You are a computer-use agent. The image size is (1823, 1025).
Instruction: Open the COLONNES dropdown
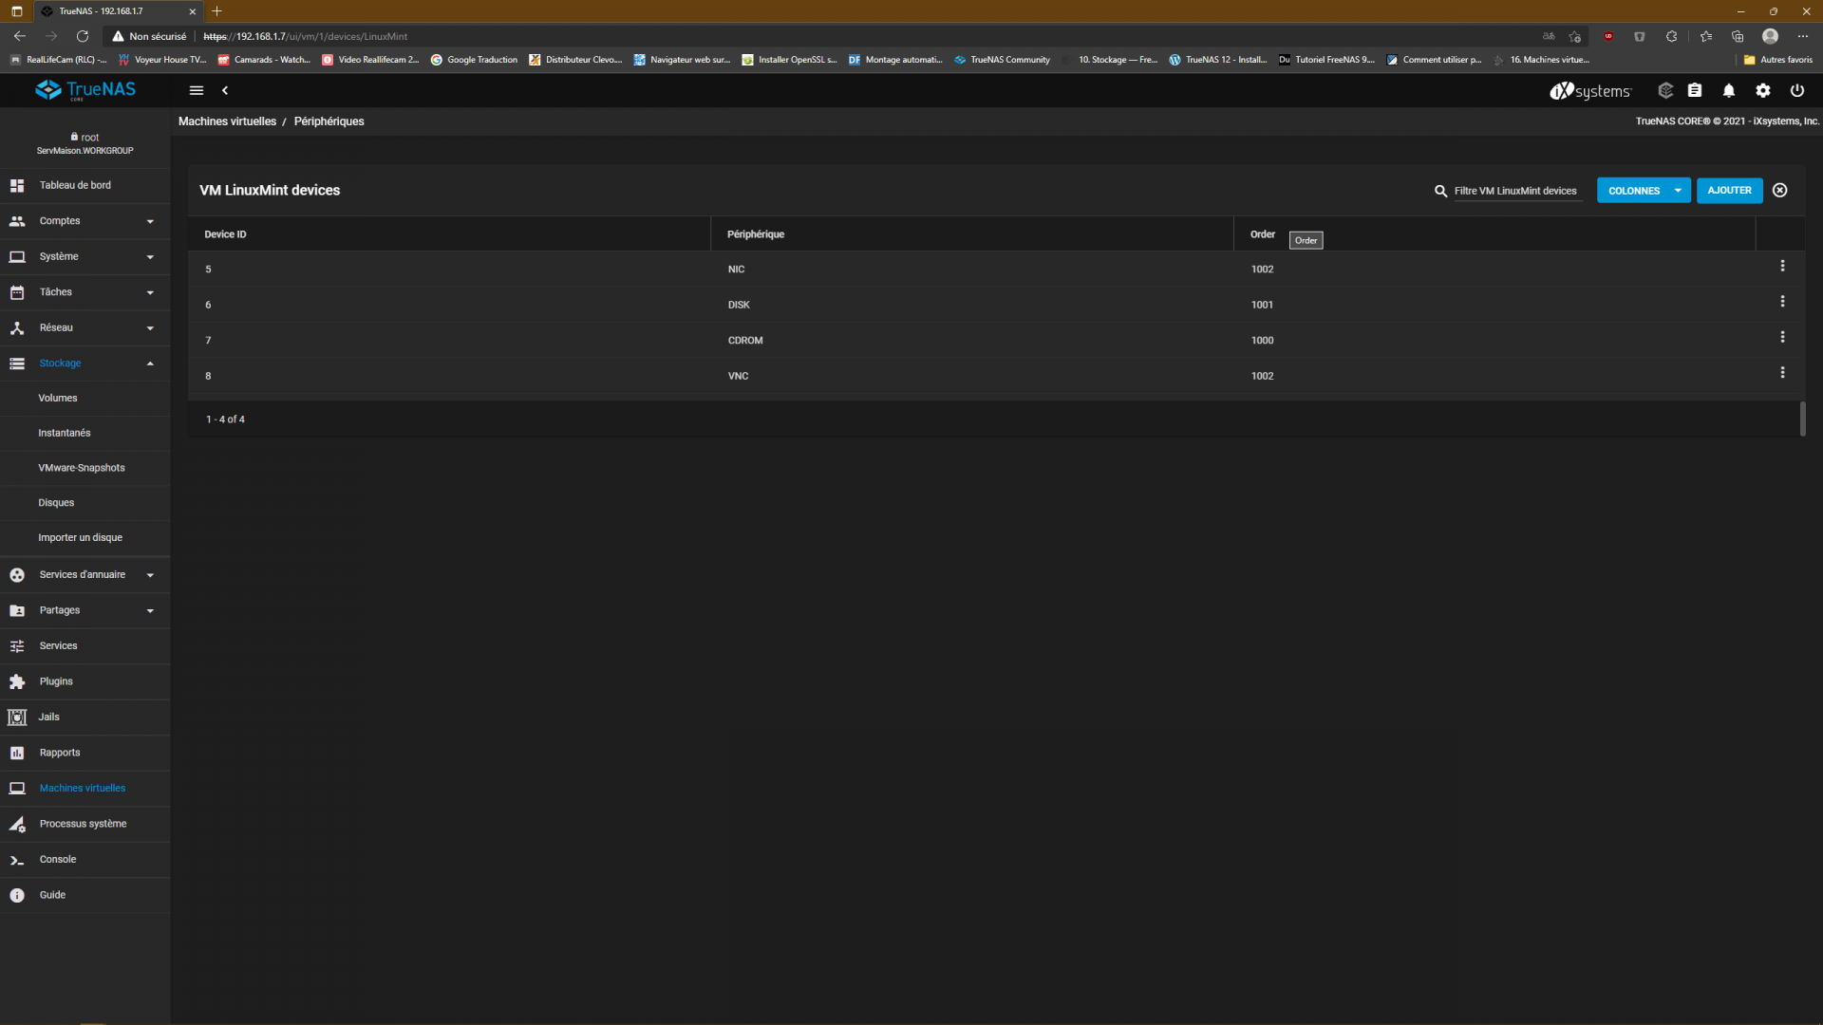click(x=1644, y=191)
